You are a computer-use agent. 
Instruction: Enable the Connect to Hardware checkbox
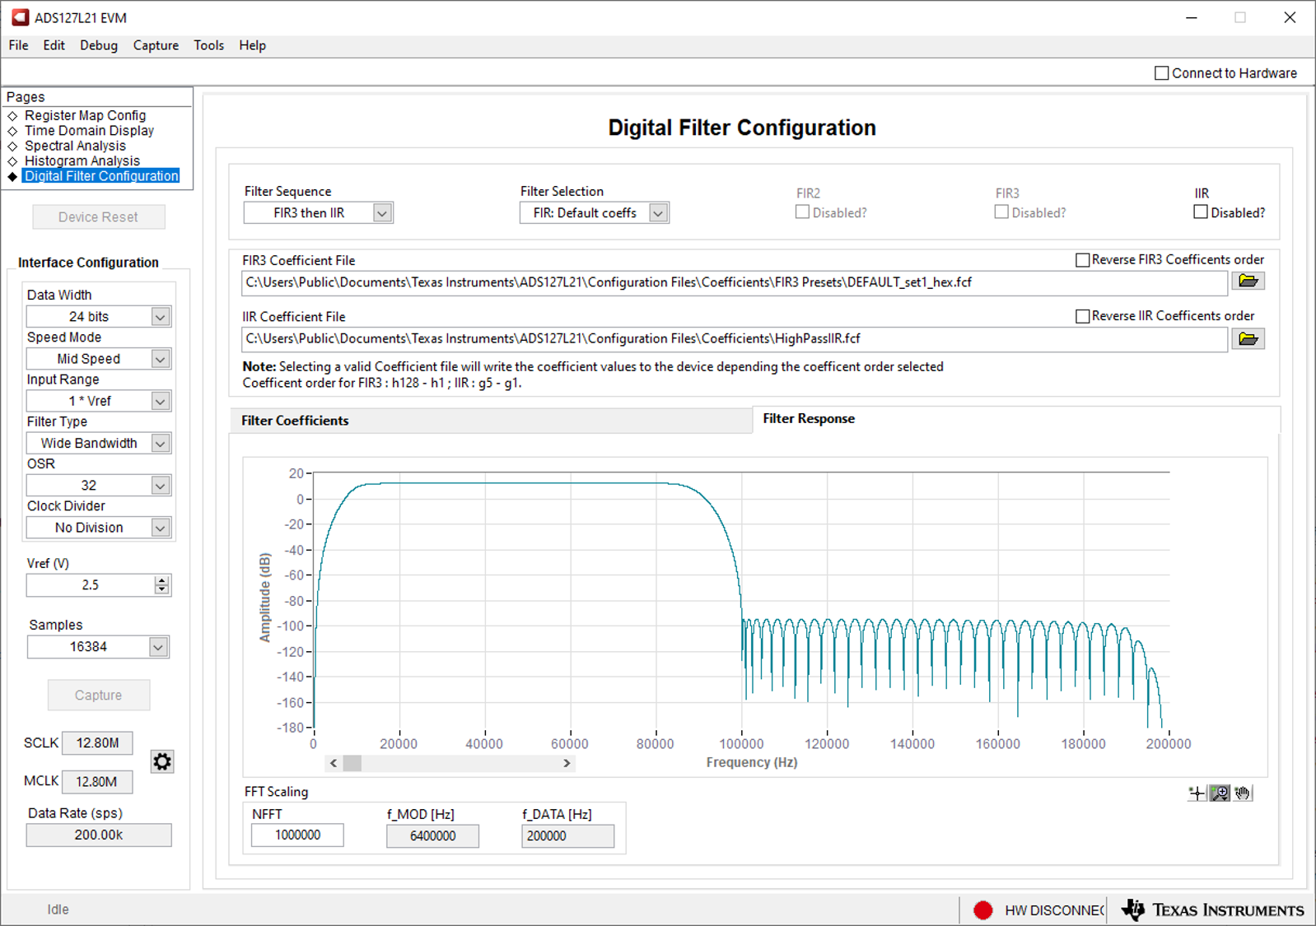(1161, 73)
